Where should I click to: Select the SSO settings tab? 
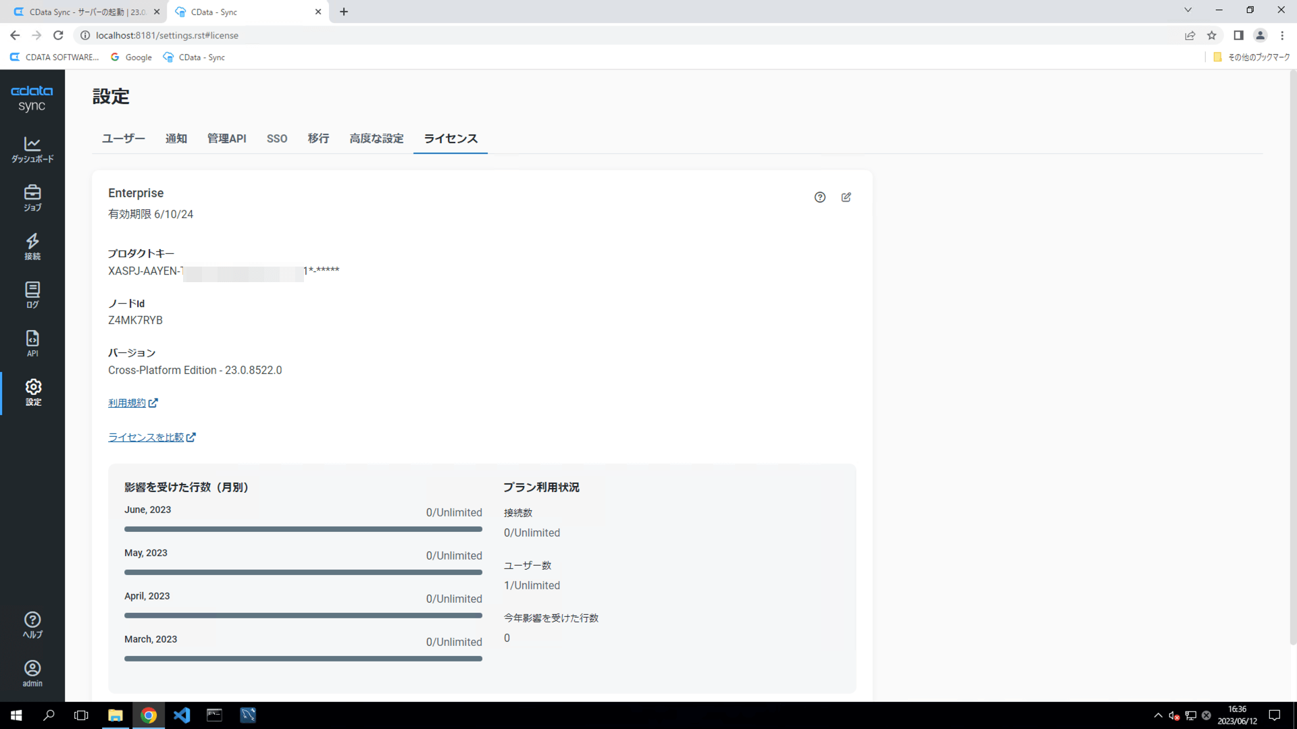[276, 138]
